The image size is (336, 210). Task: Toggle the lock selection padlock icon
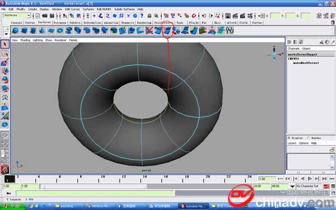150,16
